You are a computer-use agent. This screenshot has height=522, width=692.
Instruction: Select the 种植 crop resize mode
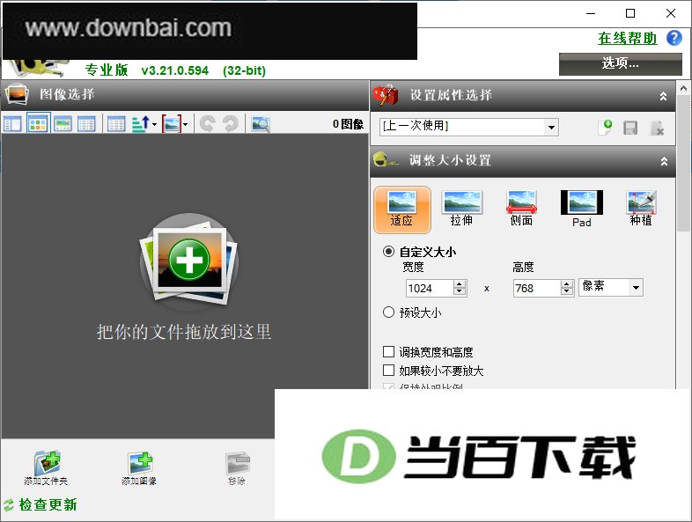click(x=641, y=209)
